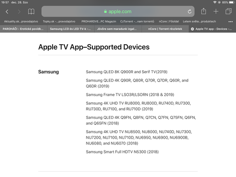Open the share sheet icon
This screenshot has height=177, width=236.
tap(204, 11)
